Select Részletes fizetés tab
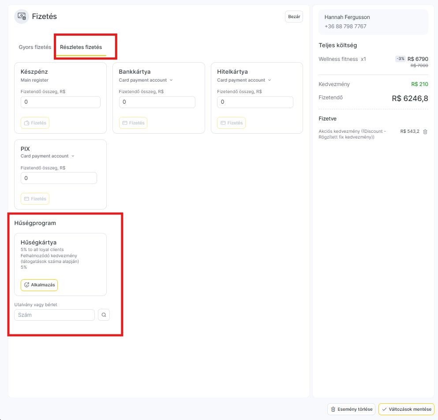 pyautogui.click(x=81, y=47)
